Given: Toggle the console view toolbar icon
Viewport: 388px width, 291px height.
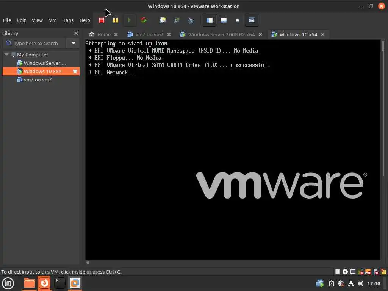Looking at the screenshot, I should click(252, 20).
